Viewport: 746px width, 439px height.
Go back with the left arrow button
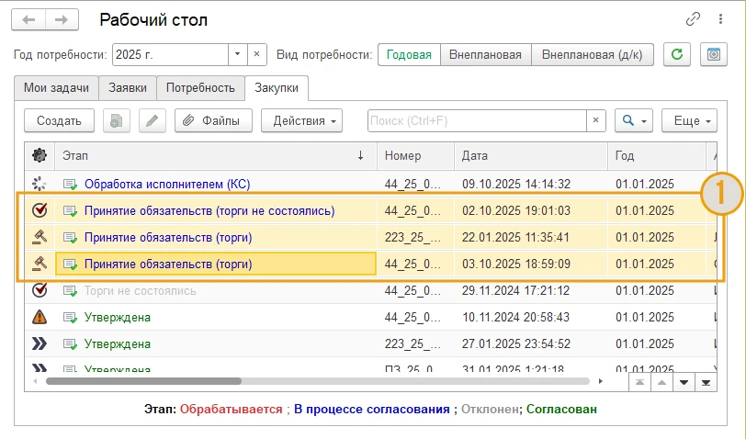(x=28, y=20)
